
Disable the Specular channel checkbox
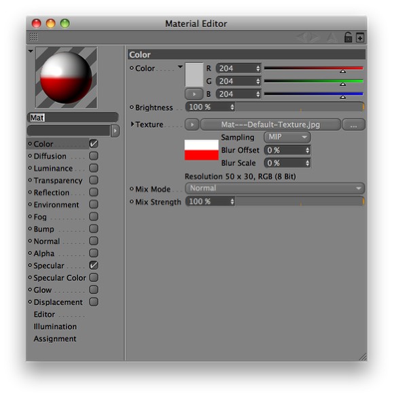click(94, 265)
